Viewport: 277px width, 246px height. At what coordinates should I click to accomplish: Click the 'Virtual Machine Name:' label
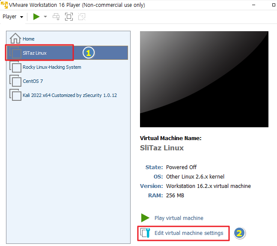point(171,138)
